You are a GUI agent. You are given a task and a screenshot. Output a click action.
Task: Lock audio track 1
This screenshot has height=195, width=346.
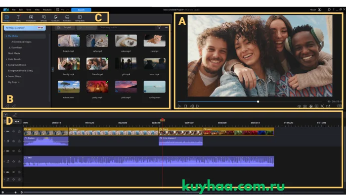click(x=19, y=141)
